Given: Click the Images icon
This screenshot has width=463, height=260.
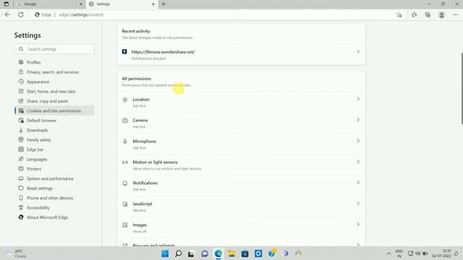Looking at the screenshot, I should point(125,225).
